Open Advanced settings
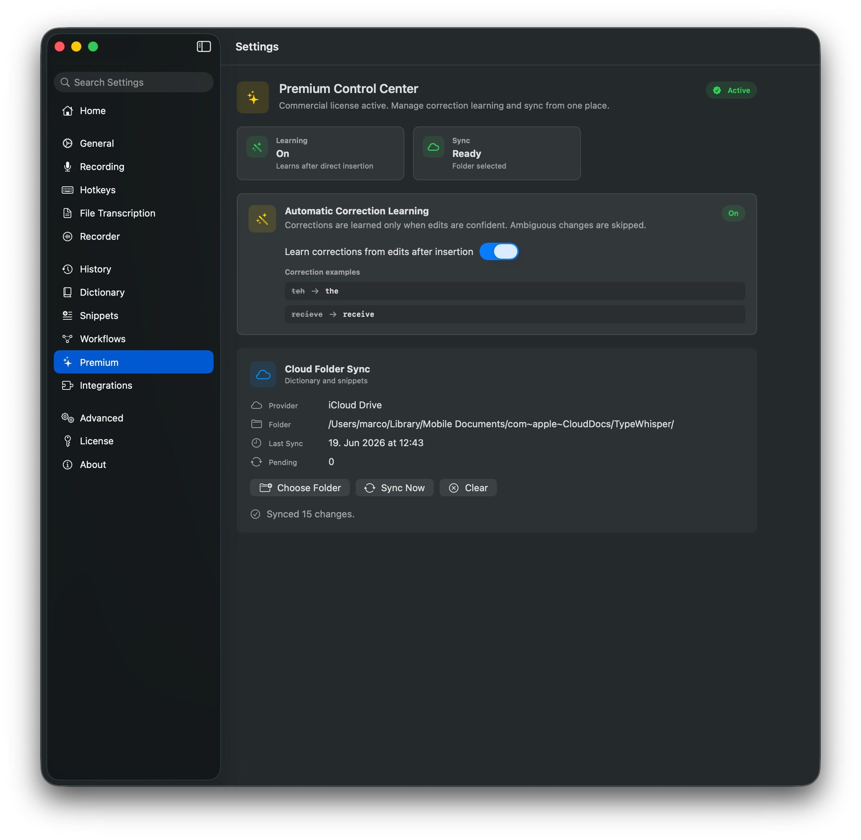 point(134,418)
